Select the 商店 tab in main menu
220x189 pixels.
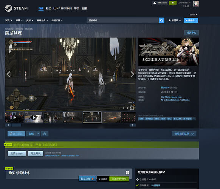(x=41, y=8)
